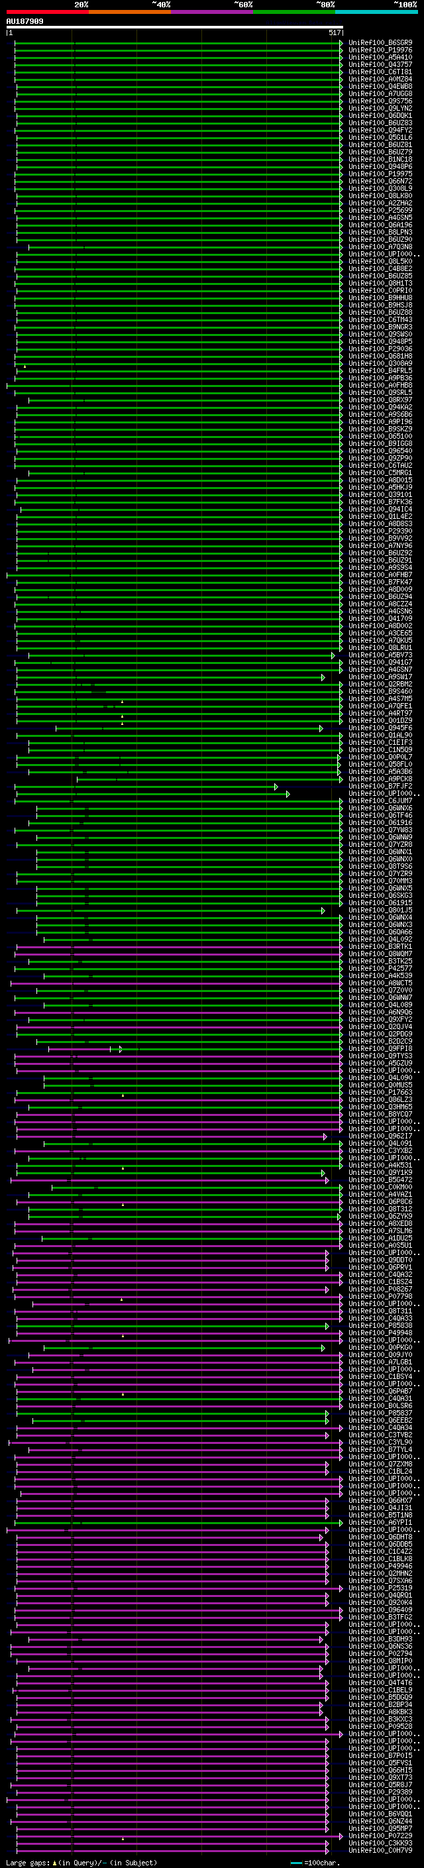The image size is (424, 1868).
Task: Click the UniRef100_Q6A196 hit label
Action: tap(380, 225)
